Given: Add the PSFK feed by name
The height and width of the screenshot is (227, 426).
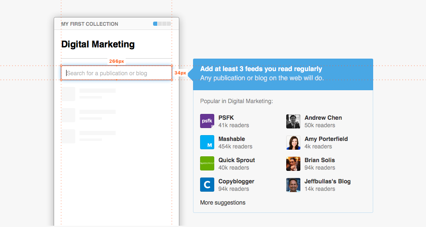Looking at the screenshot, I should (226, 118).
